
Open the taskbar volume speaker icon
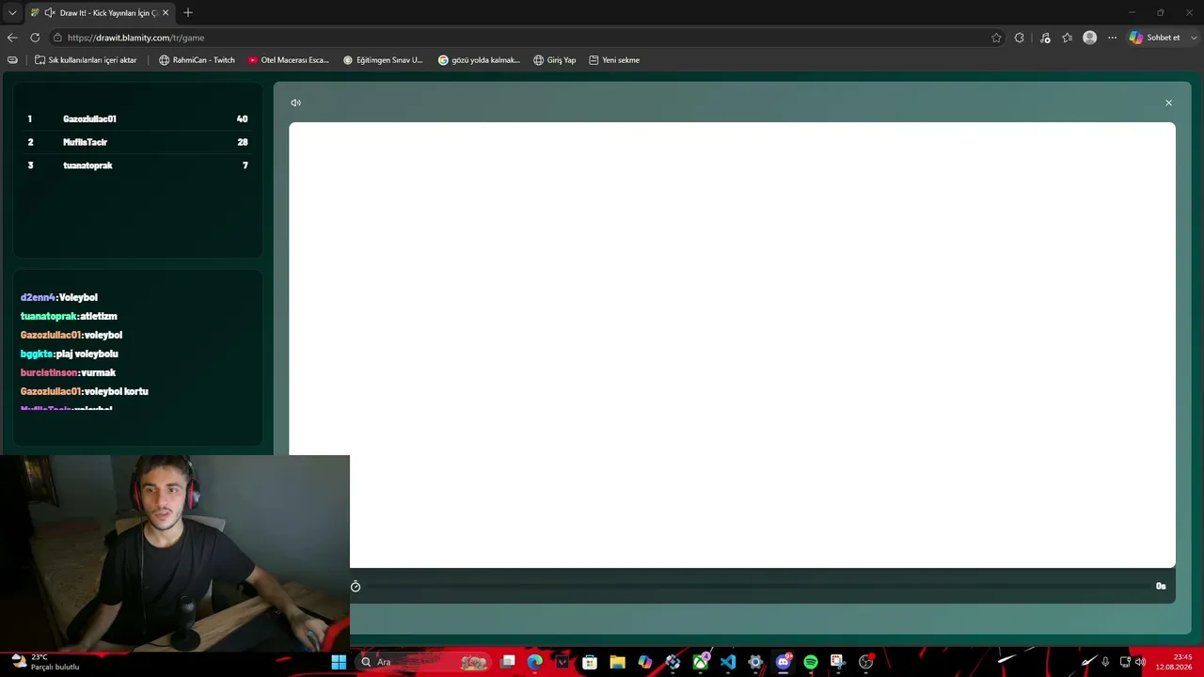click(1140, 662)
